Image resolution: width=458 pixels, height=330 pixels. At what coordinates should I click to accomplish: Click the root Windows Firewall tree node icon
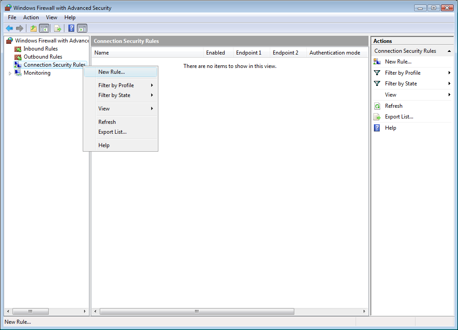pyautogui.click(x=10, y=40)
